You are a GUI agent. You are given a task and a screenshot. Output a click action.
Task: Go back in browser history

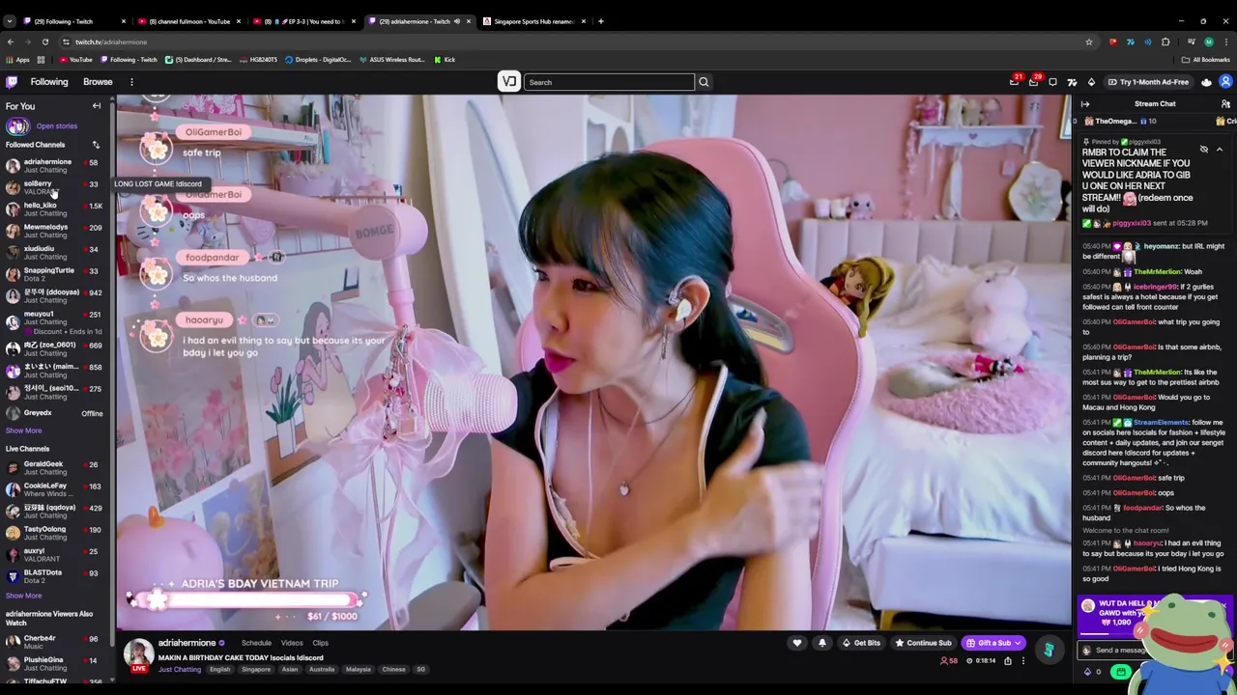11,42
